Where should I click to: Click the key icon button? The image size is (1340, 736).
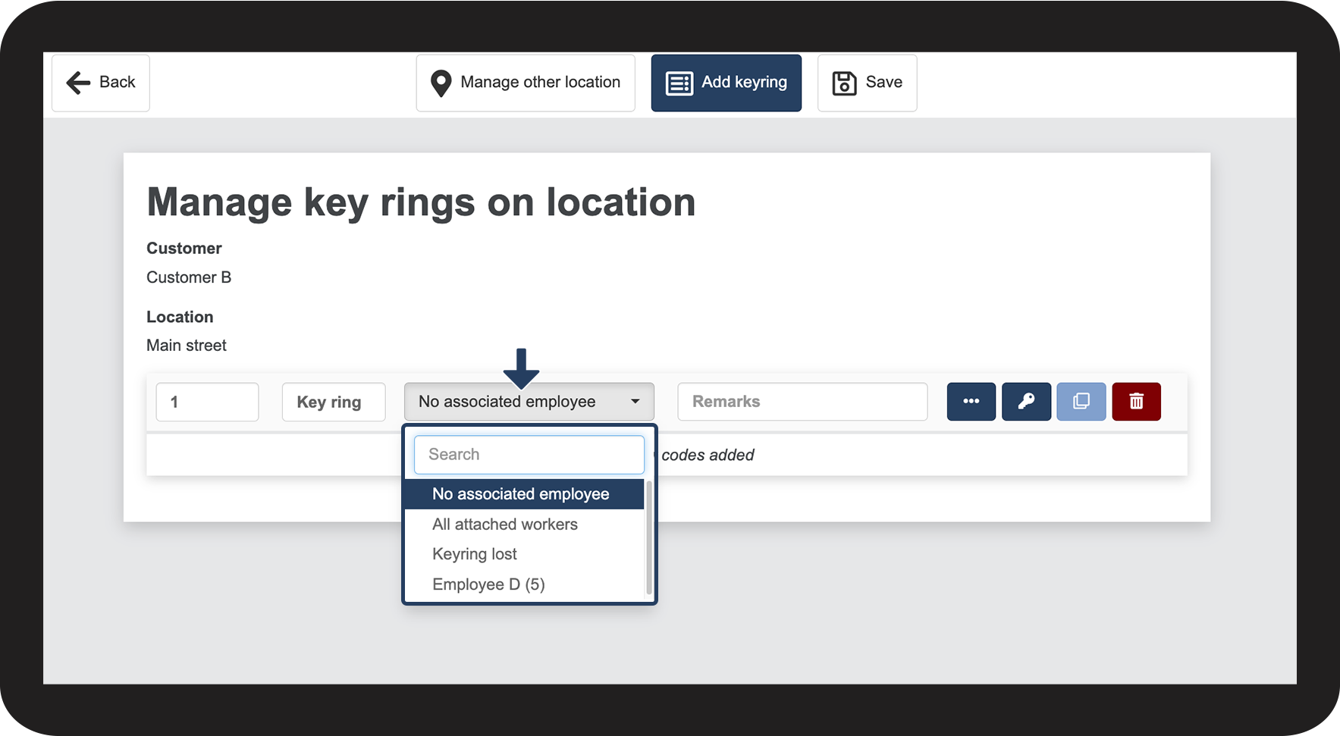pyautogui.click(x=1027, y=402)
